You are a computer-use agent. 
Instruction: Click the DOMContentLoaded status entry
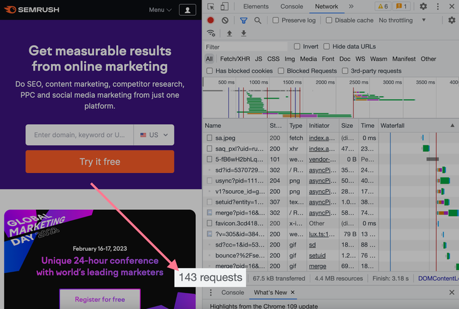click(x=438, y=278)
